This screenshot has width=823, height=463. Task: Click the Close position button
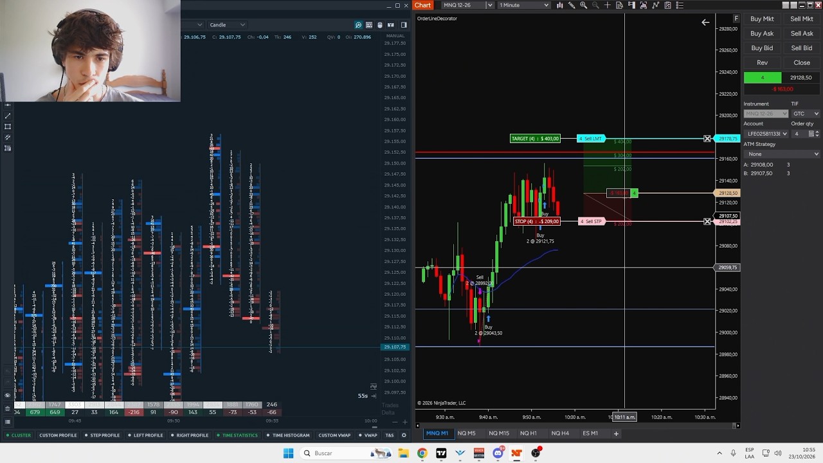pos(802,62)
